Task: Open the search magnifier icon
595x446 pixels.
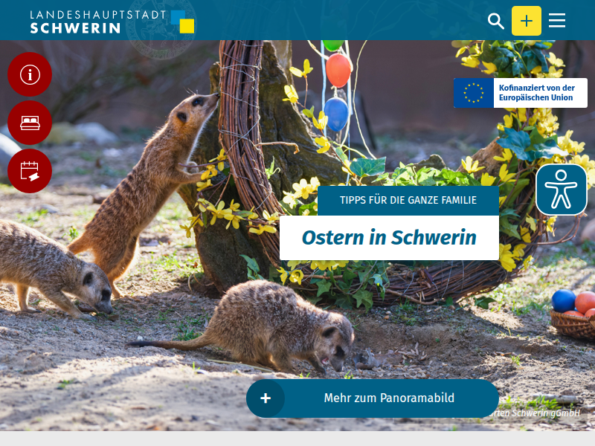Action: point(495,21)
